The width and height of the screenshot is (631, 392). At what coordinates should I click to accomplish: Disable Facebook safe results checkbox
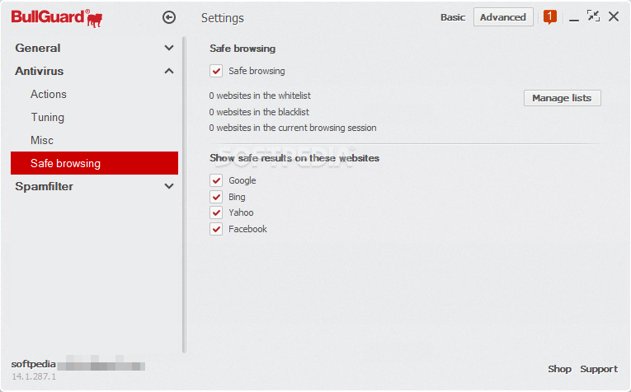[x=216, y=229]
